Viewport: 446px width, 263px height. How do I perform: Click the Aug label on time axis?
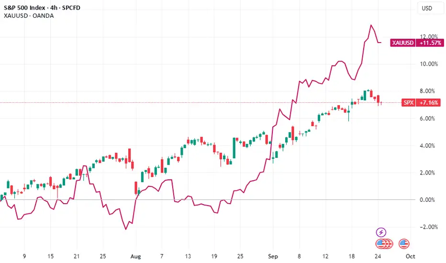pos(136,256)
